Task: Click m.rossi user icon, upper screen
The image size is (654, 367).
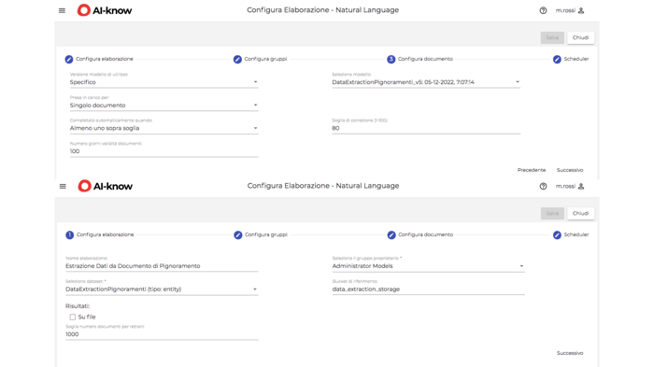Action: click(581, 10)
